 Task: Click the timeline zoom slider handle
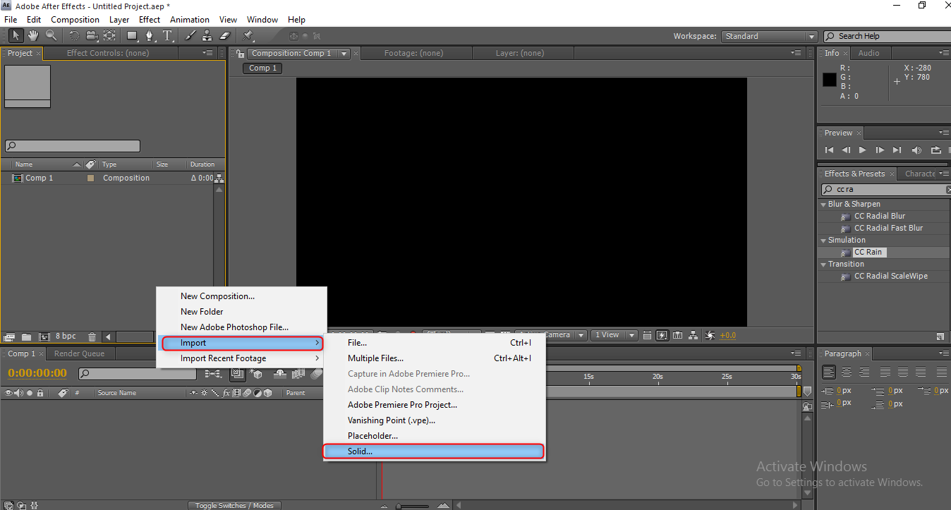pos(400,505)
